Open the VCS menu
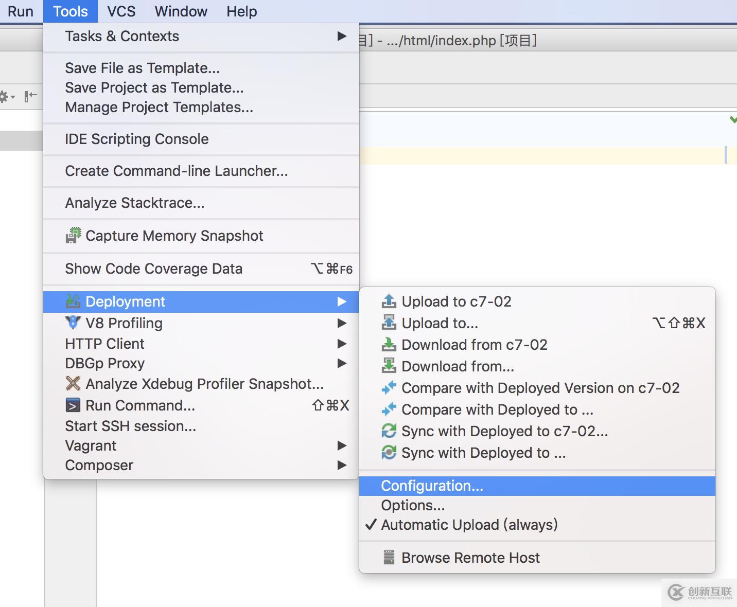This screenshot has height=607, width=737. pyautogui.click(x=121, y=11)
